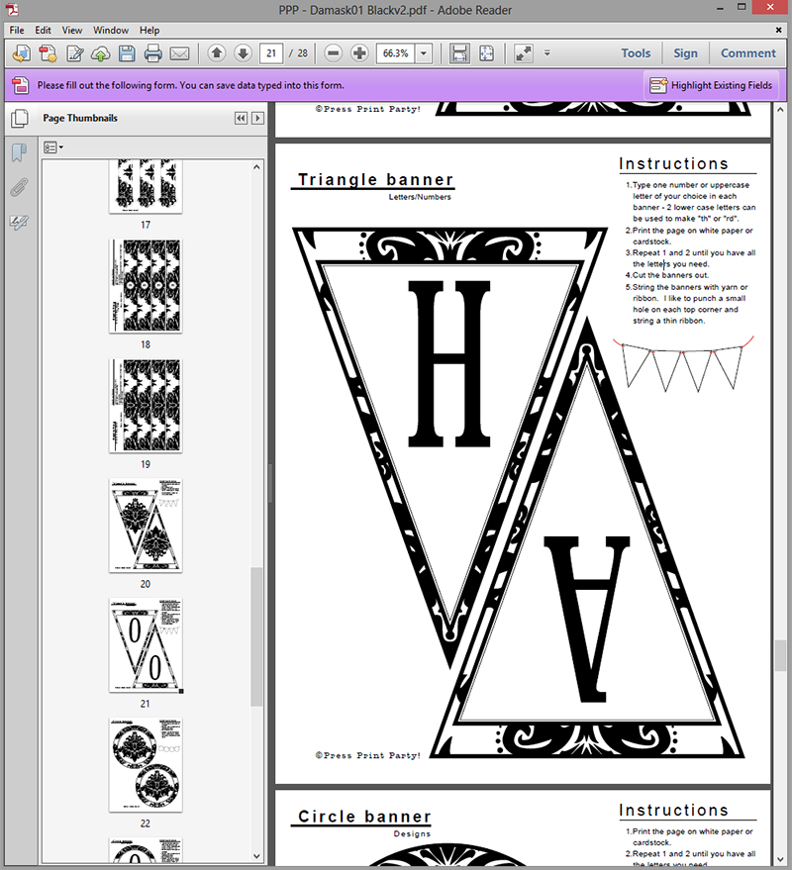Viewport: 792px width, 870px height.
Task: Send the file by email envelope icon
Action: click(179, 53)
